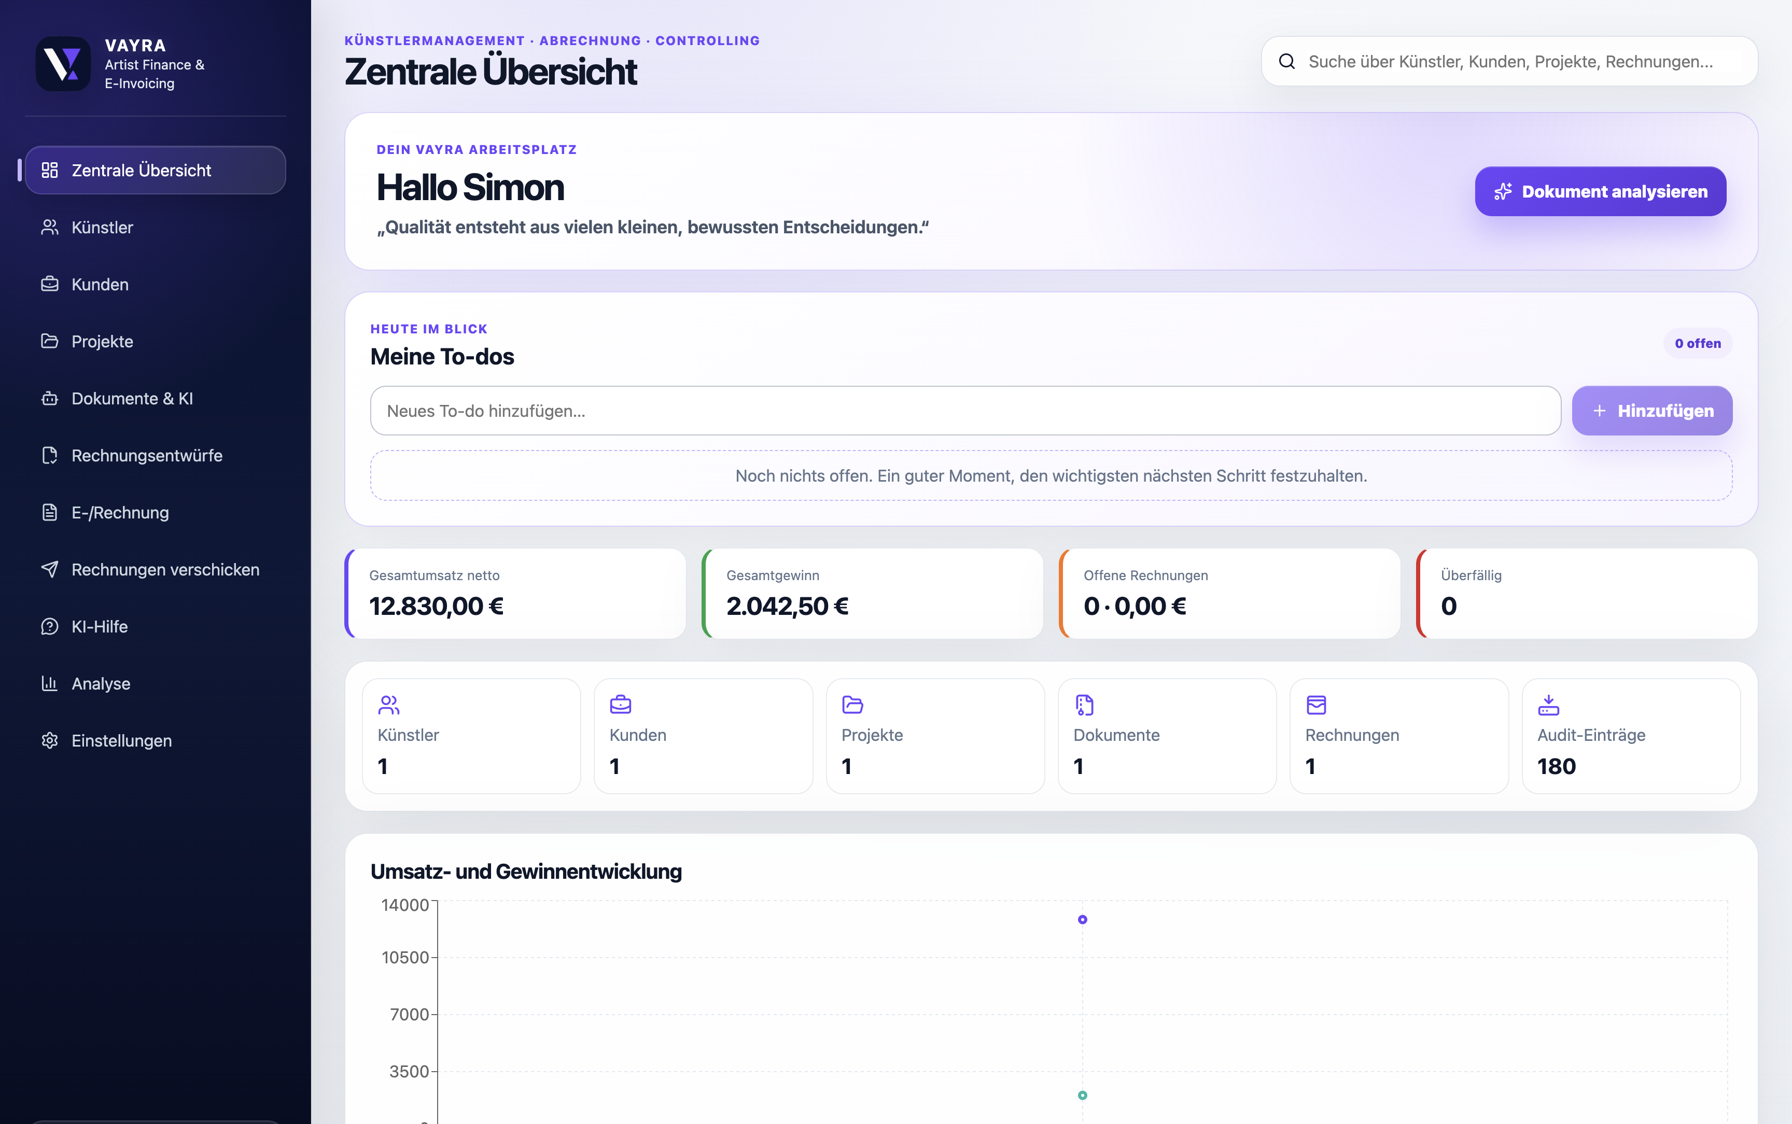
Task: Open the Rechnungen count card
Action: [x=1399, y=736]
